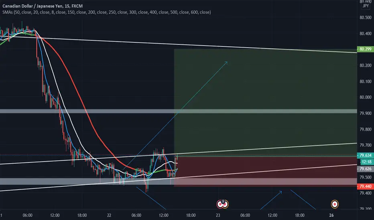Click the economic event cluster badged 9

(223, 204)
